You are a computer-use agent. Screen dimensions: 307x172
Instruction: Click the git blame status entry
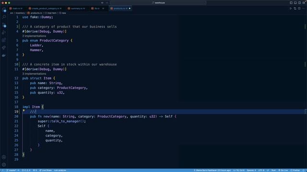click(212, 170)
